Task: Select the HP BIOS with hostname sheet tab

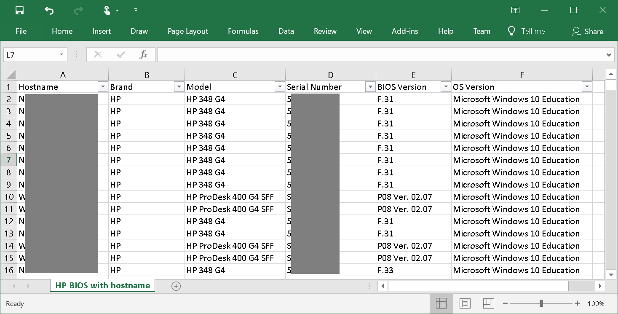Action: click(x=103, y=285)
